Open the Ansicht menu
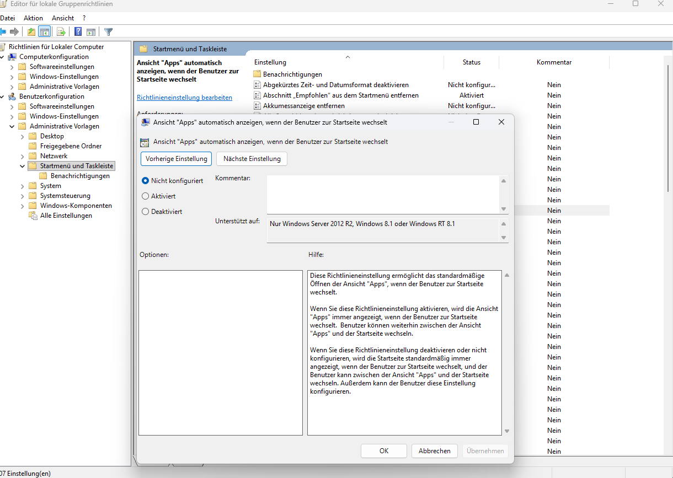The height and width of the screenshot is (478, 673). coord(62,18)
